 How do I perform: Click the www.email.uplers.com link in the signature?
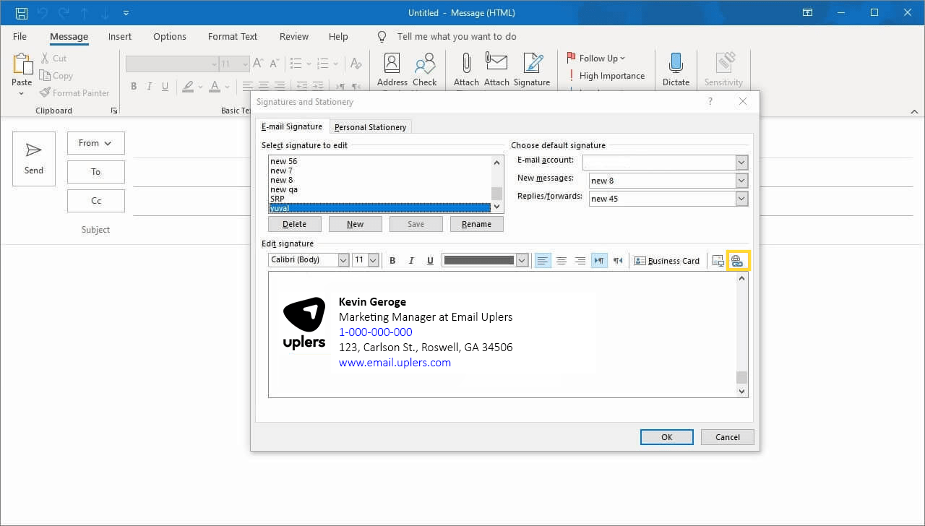[x=395, y=362]
